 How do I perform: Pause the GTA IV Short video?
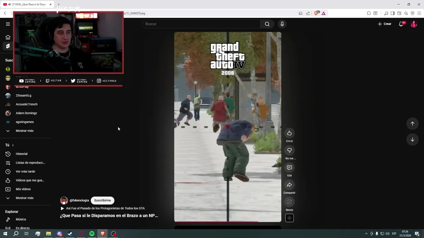[x=228, y=127]
